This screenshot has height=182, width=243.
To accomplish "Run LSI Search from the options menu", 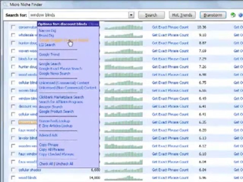I will (x=47, y=45).
